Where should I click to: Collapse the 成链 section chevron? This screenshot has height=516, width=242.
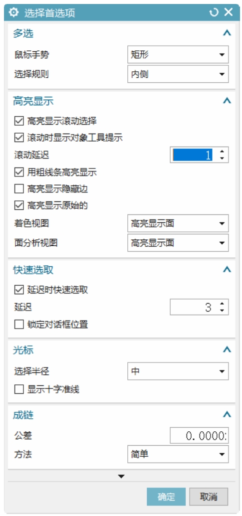point(227,415)
